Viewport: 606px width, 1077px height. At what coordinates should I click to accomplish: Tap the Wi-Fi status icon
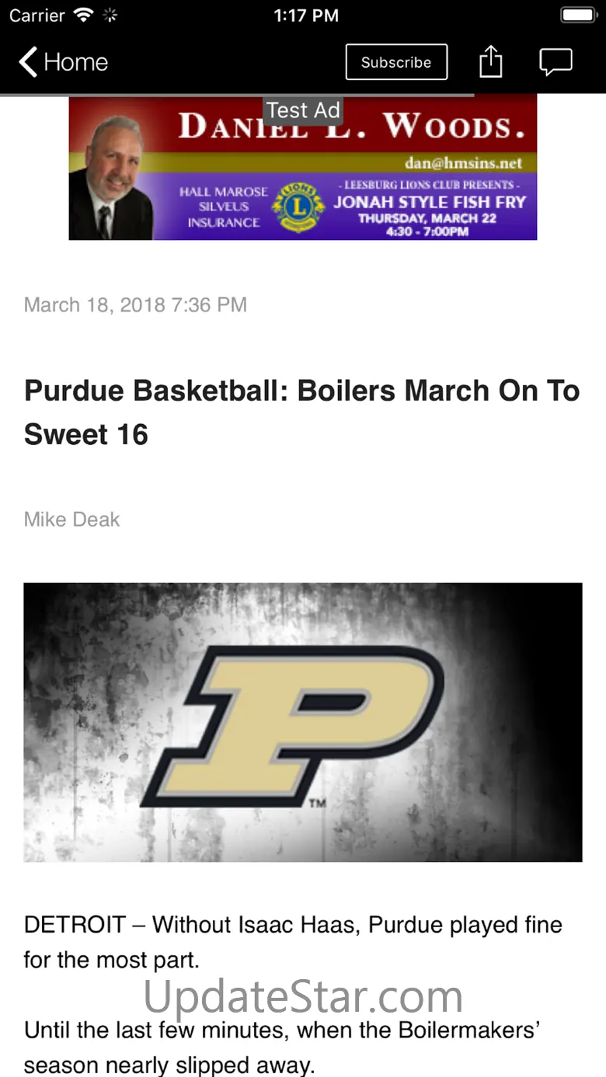click(82, 16)
